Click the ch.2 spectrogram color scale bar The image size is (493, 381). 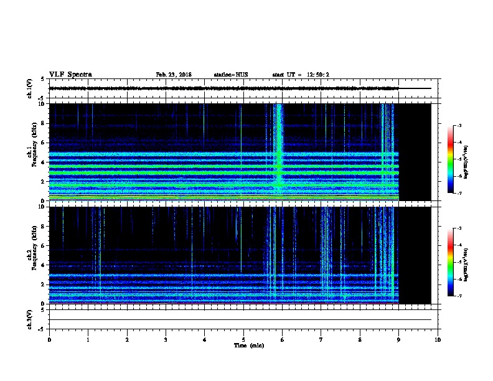(450, 262)
